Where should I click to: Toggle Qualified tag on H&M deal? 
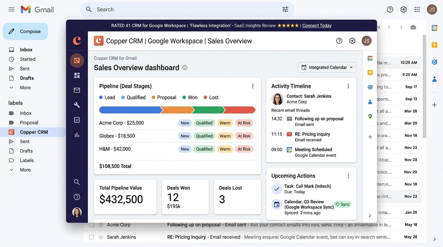click(204, 149)
